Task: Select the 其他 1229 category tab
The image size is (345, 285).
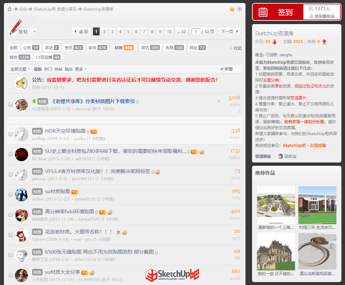Action: click(20, 57)
